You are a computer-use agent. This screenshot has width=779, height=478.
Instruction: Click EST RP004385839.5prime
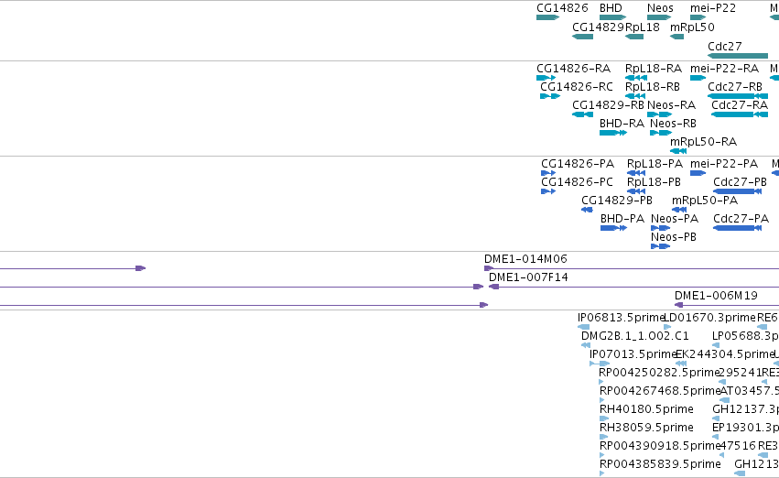coord(602,473)
